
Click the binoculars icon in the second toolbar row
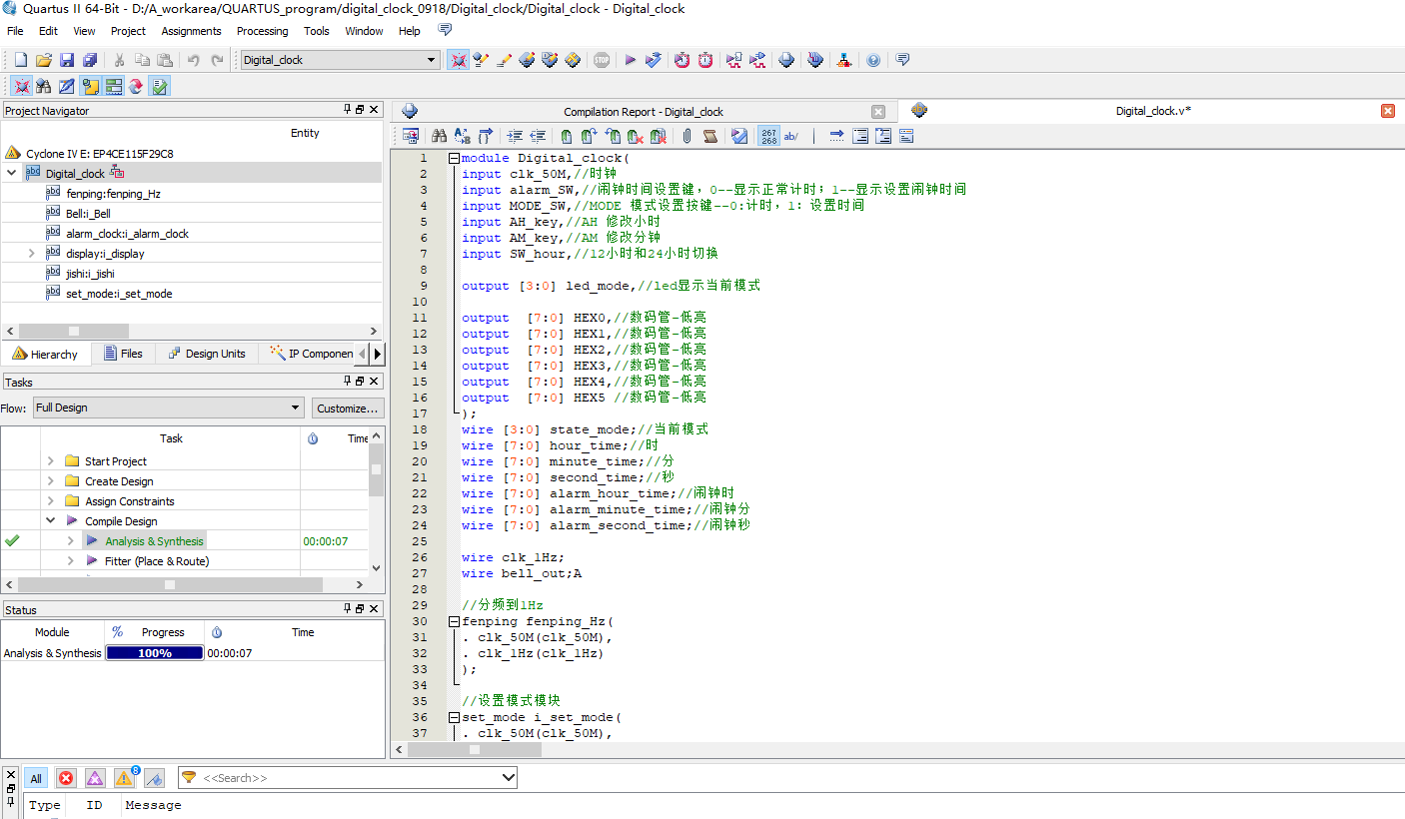click(43, 86)
